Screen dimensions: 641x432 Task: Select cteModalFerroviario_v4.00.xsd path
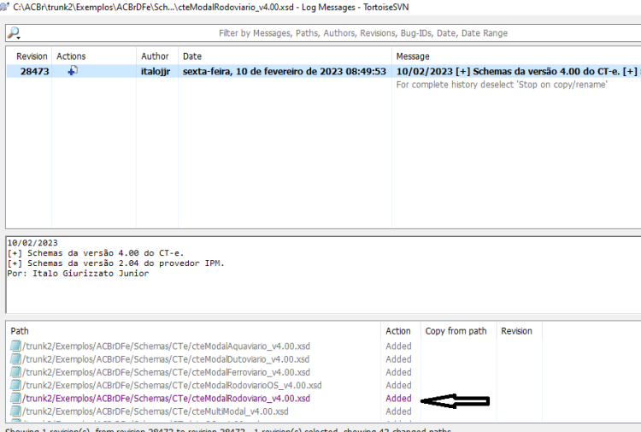coord(167,372)
